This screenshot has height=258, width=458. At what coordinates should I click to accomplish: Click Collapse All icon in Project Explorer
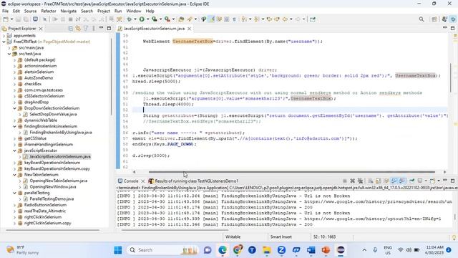click(x=70, y=29)
